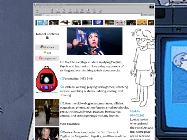Open the Tools menu
The image size is (187, 140).
point(56,7)
